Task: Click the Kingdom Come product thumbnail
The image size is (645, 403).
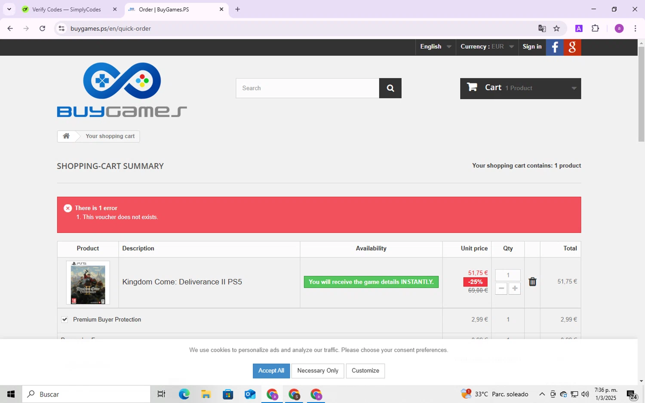Action: (x=88, y=282)
